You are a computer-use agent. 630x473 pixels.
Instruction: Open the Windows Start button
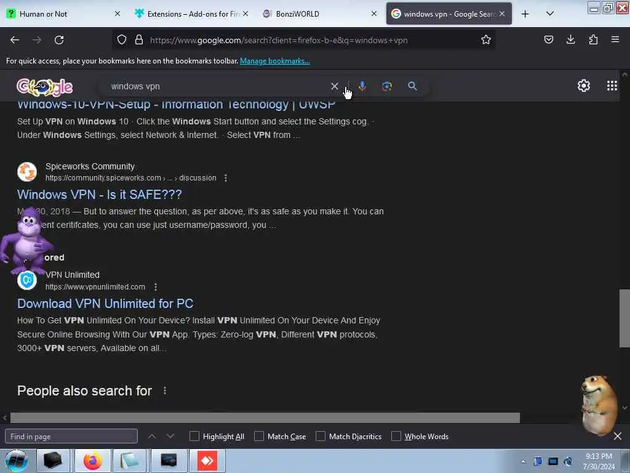tap(17, 461)
